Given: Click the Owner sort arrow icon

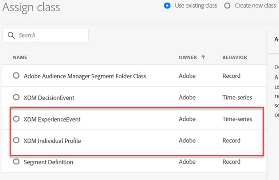Looking at the screenshot, I should click(203, 57).
